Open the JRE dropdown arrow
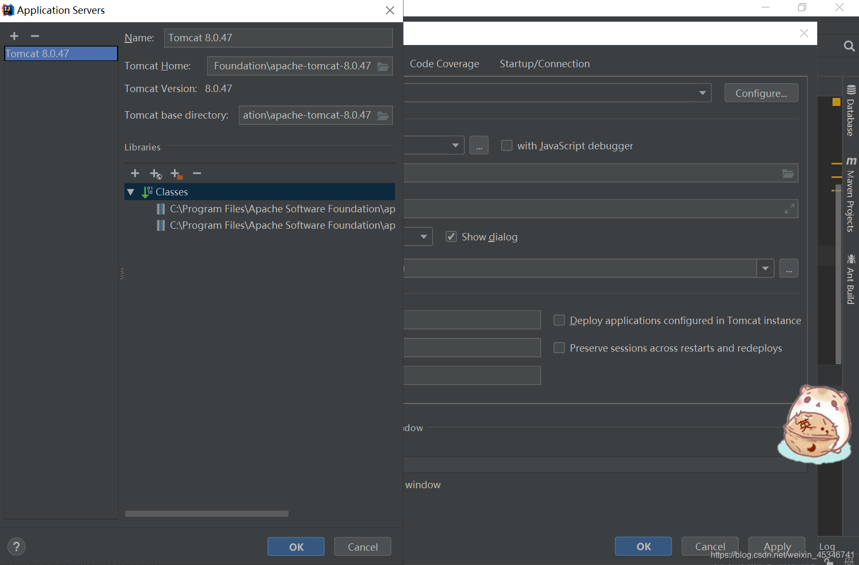This screenshot has height=565, width=859. [765, 268]
